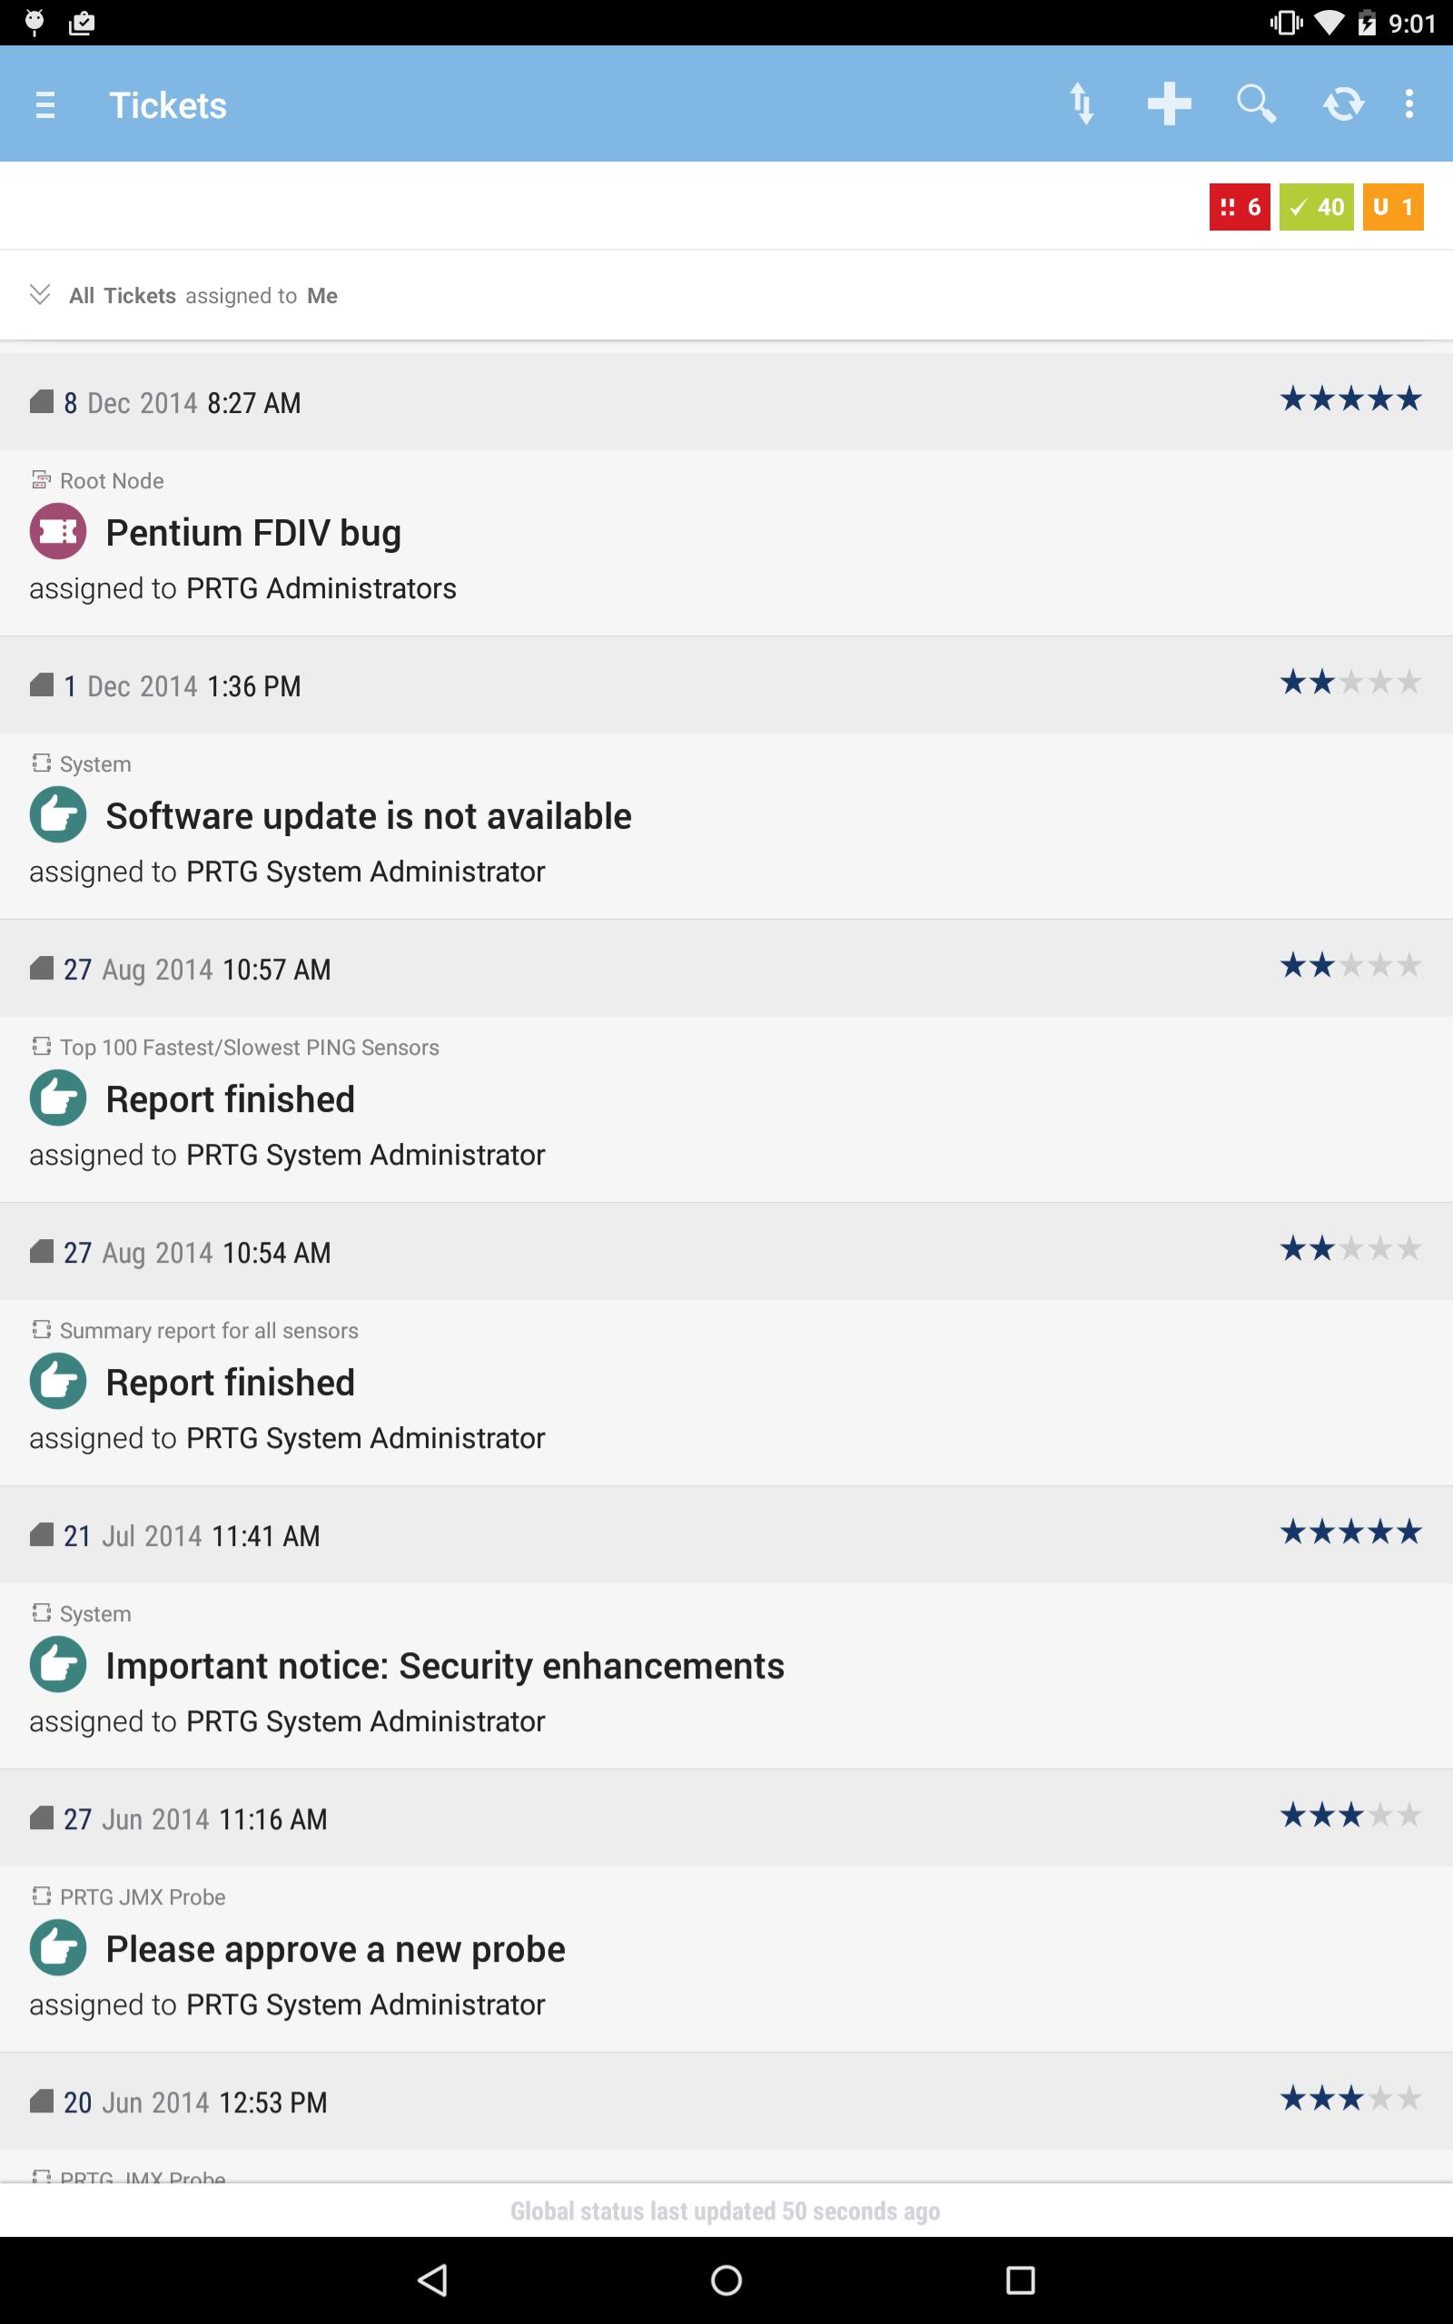Open "Software update is not available" ticket
The image size is (1453, 2324).
click(368, 816)
